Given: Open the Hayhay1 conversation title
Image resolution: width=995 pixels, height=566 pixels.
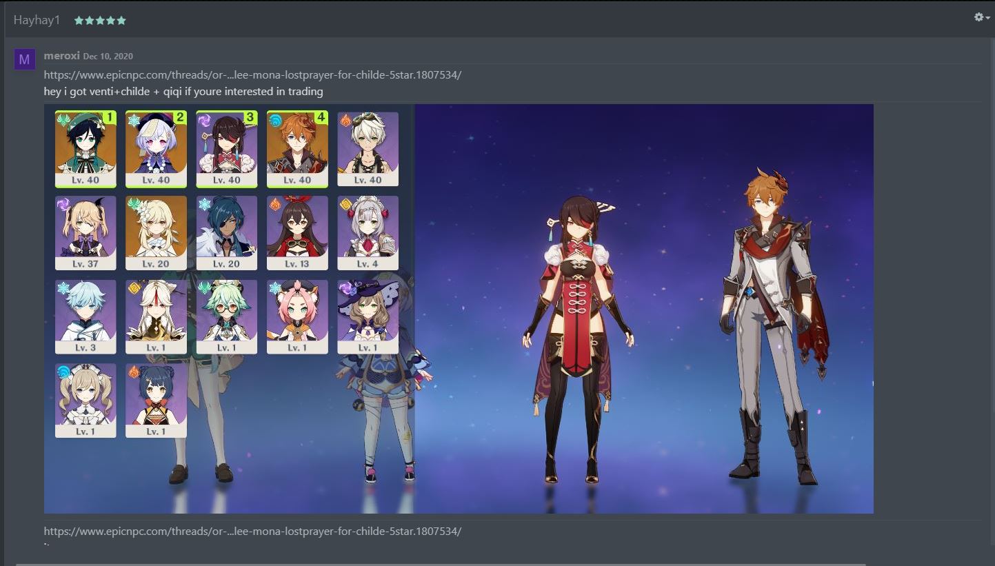Looking at the screenshot, I should [37, 20].
